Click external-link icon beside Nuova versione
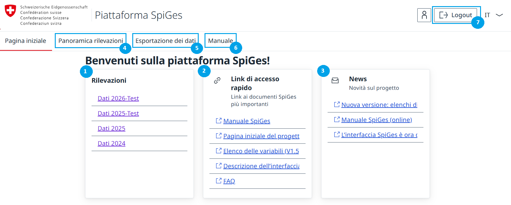This screenshot has height=205, width=511. click(x=337, y=104)
